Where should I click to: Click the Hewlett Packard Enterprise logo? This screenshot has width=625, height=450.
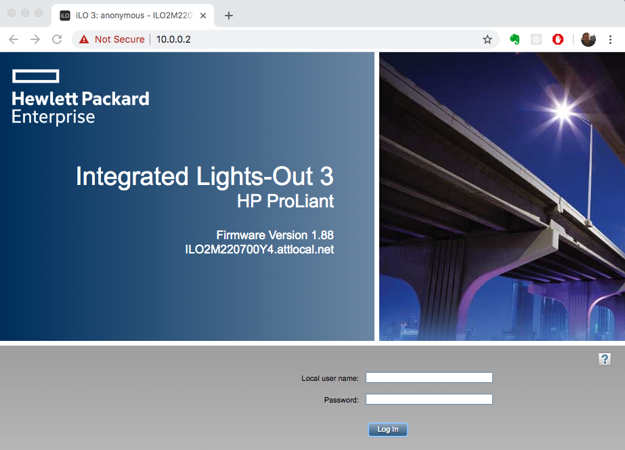(x=80, y=97)
